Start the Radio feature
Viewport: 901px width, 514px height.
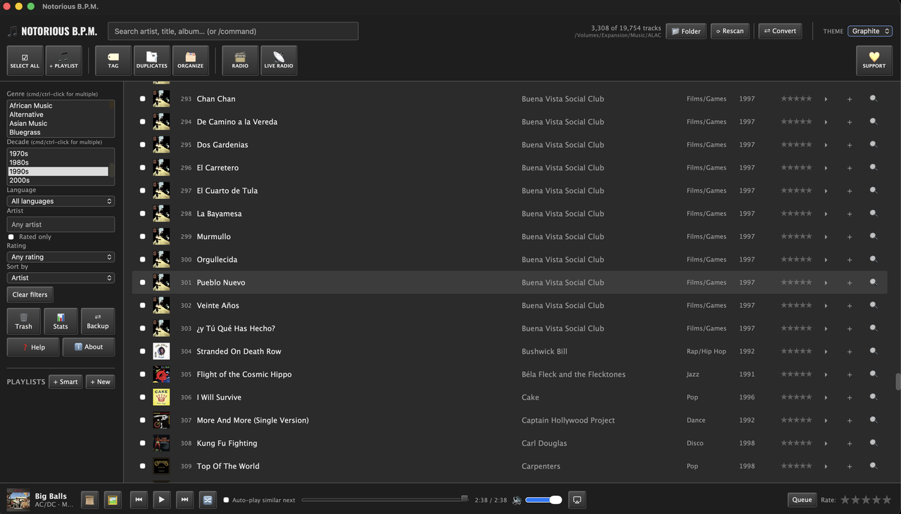(240, 60)
